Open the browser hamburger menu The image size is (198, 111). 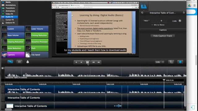[195, 6]
